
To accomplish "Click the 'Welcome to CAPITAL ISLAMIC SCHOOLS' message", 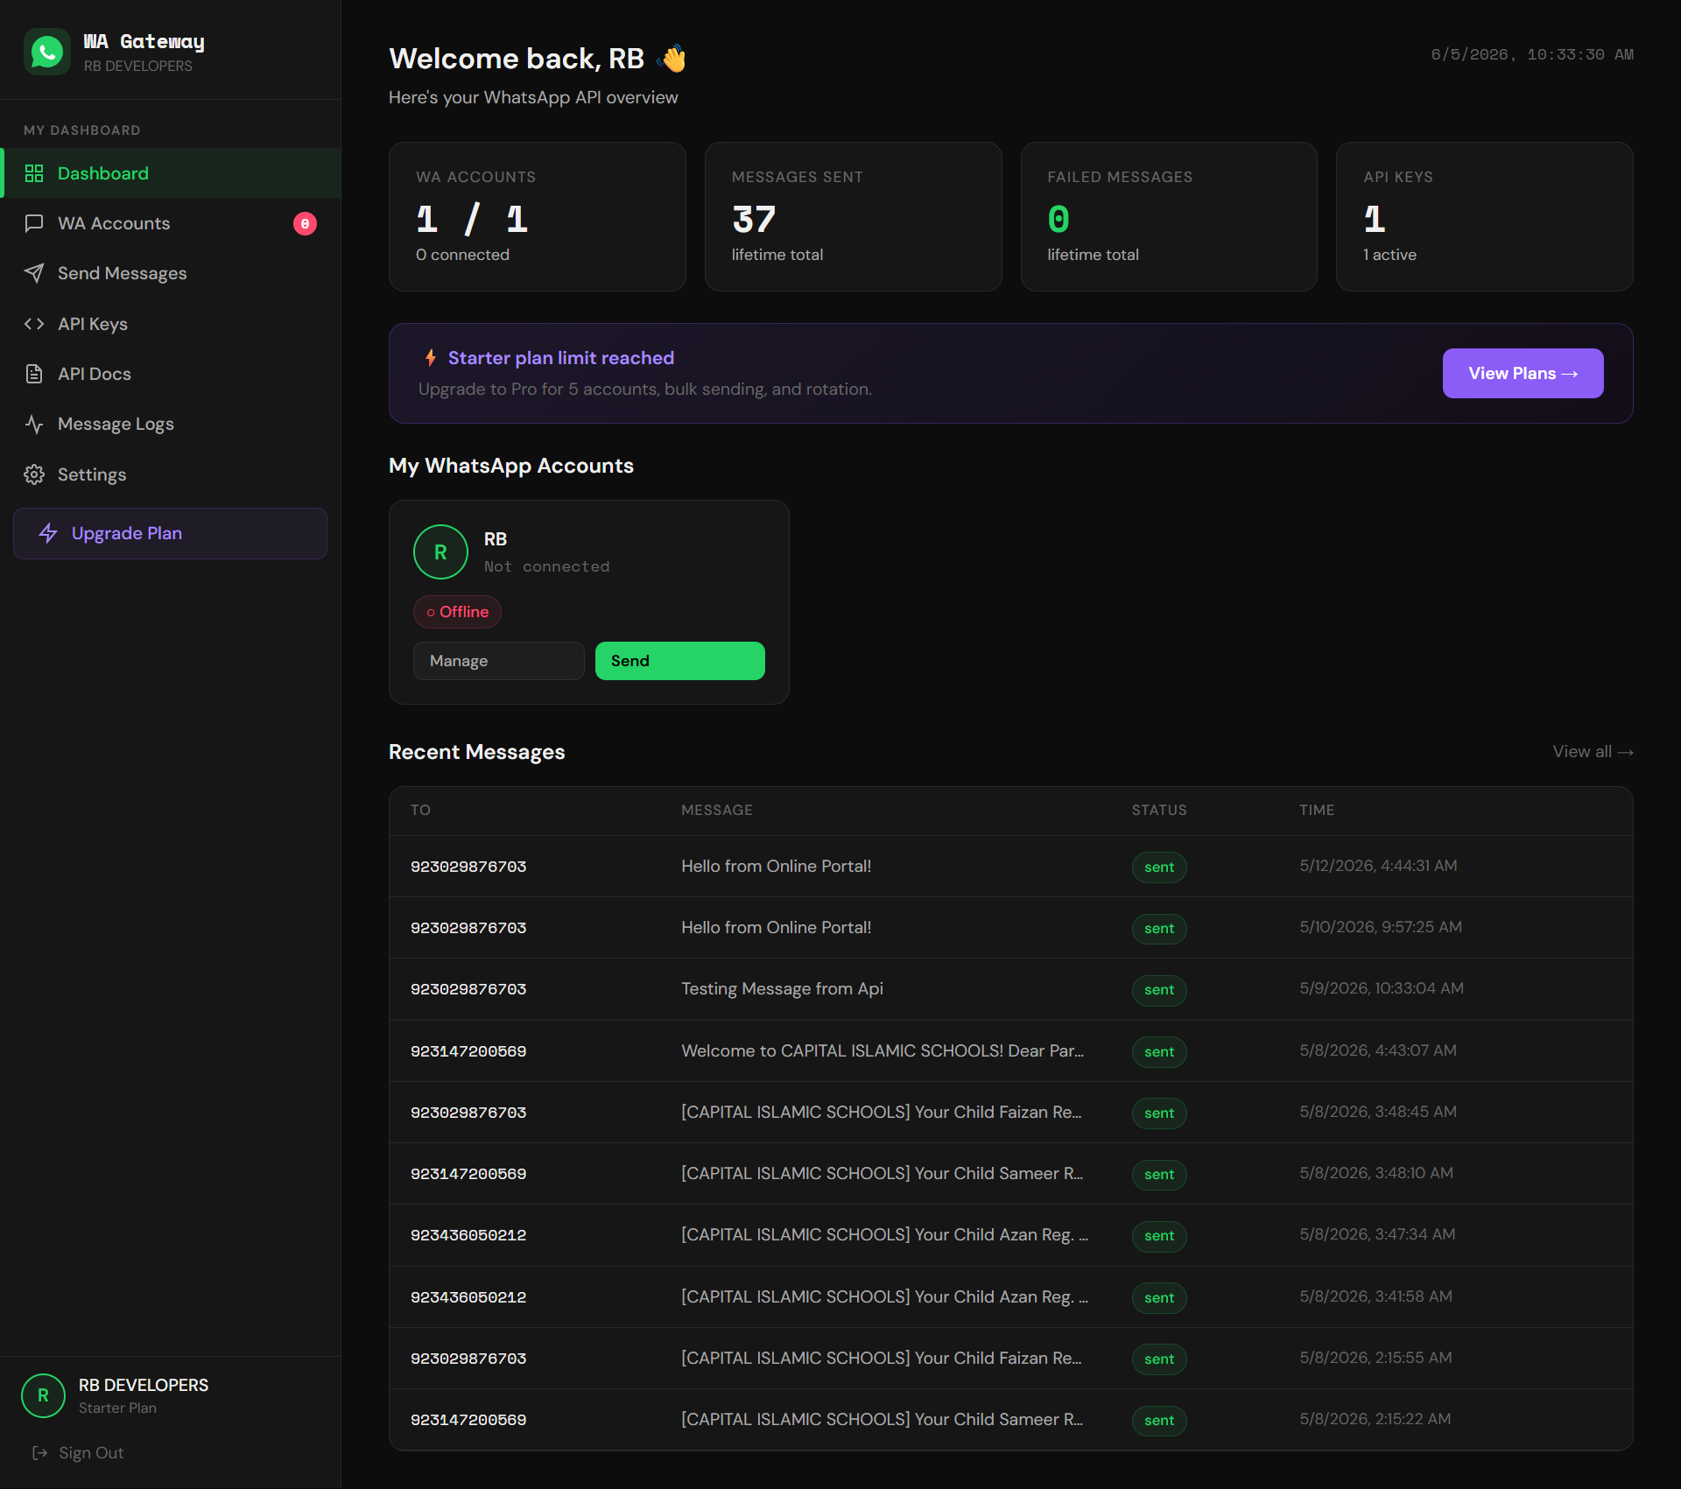I will click(x=883, y=1050).
